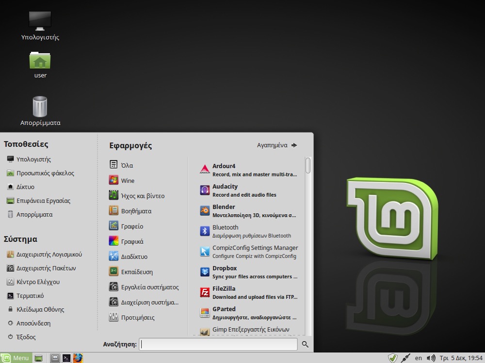Screen dimensions: 485x363
Task: Open Τερματικό from System section
Action: click(x=30, y=296)
